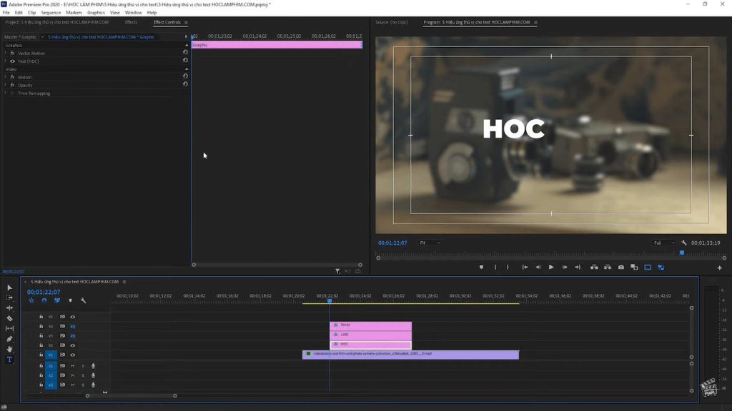Open the Full playback resolution dropdown
The width and height of the screenshot is (732, 411).
click(663, 243)
